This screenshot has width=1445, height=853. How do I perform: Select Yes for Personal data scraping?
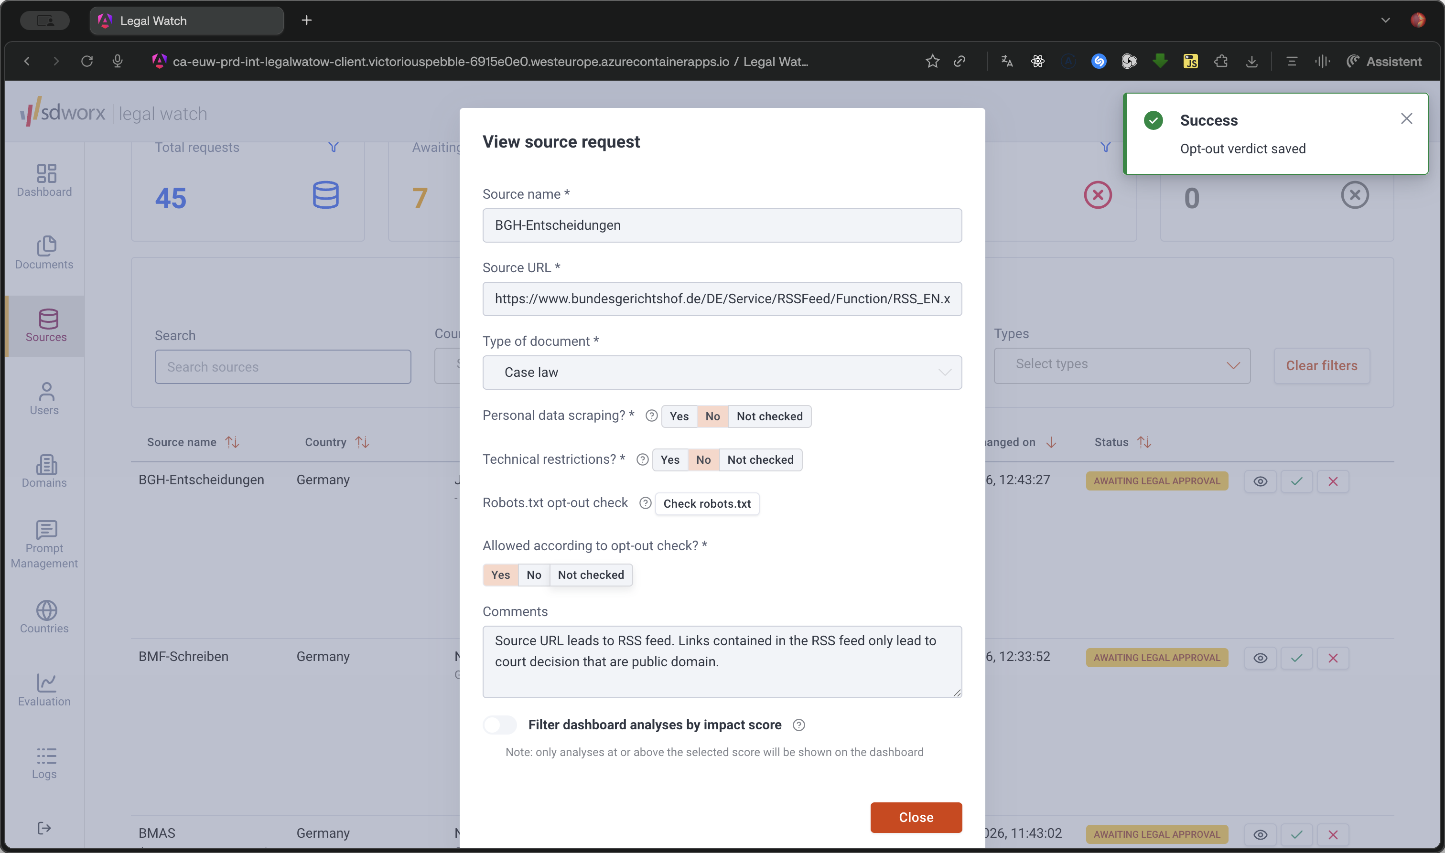click(679, 416)
